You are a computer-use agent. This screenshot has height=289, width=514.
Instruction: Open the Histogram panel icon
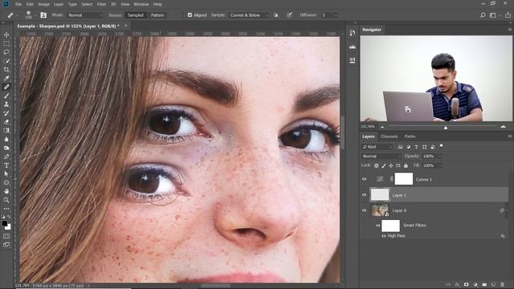pyautogui.click(x=353, y=47)
